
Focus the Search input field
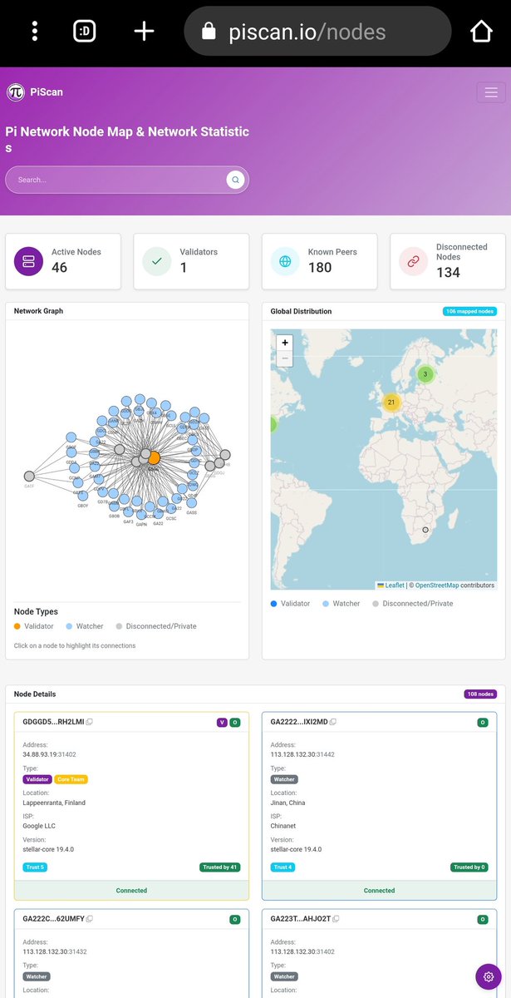127,180
